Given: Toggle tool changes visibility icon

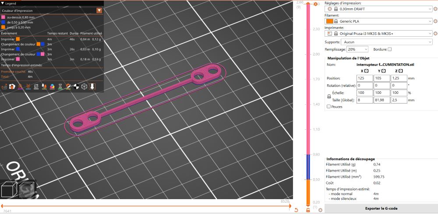Looking at the screenshot, I should [44, 86].
